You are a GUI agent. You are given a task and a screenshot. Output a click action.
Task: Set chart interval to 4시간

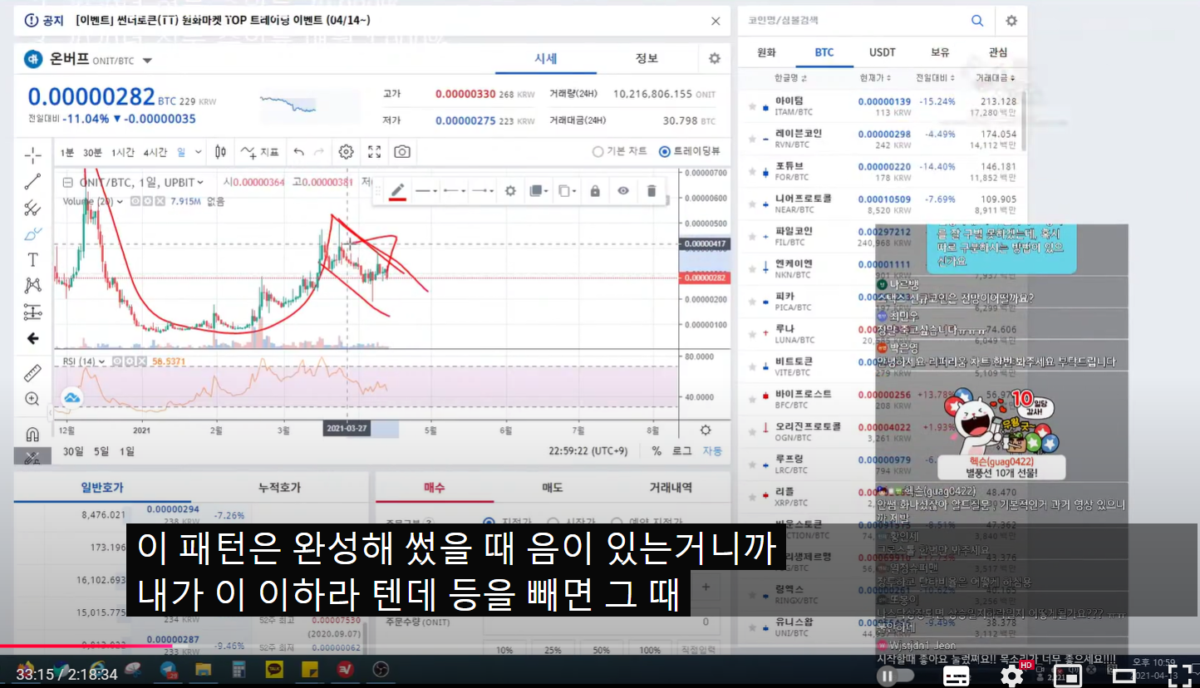point(155,152)
